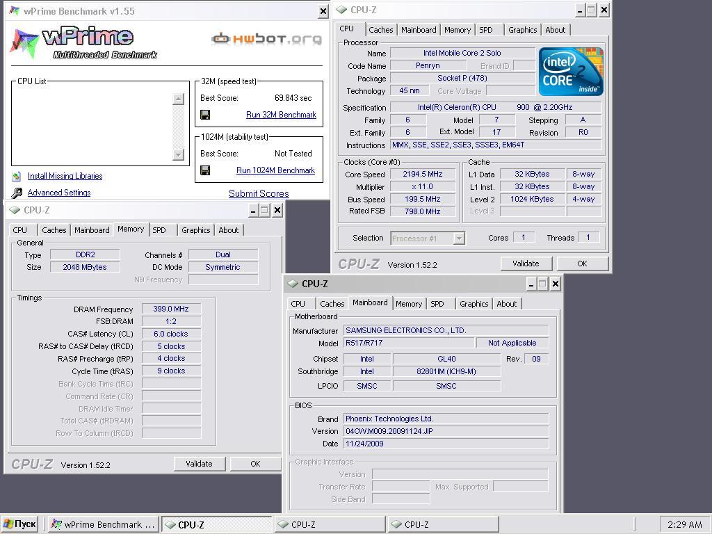712x534 pixels.
Task: Click the Intel Core 2 inside badge
Action: (571, 72)
